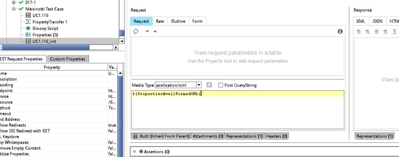This screenshot has width=399, height=157.
Task: Select the PropertyTransfer 1 test step
Action: point(50,22)
